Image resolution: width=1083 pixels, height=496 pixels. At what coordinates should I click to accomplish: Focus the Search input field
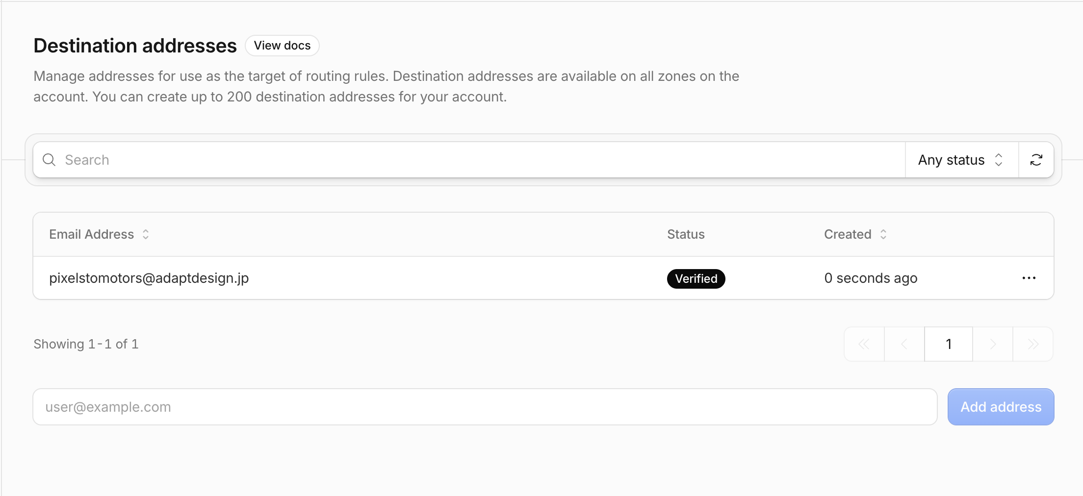469,160
